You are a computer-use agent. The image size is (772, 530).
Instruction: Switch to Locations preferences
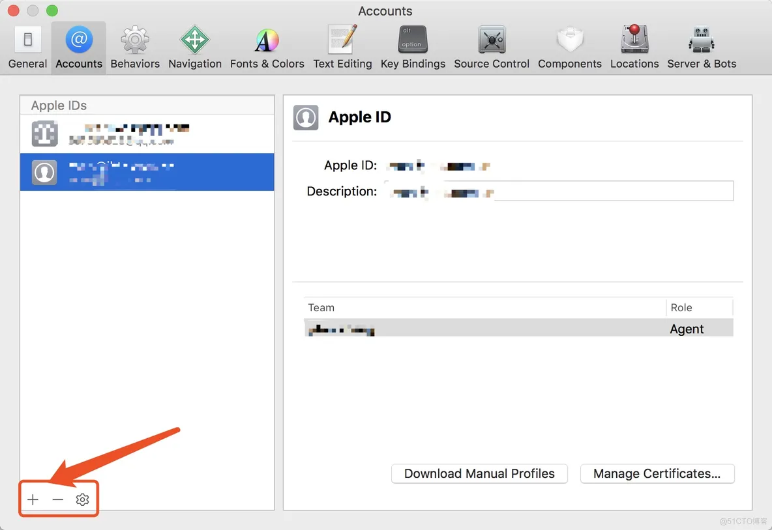pyautogui.click(x=634, y=48)
